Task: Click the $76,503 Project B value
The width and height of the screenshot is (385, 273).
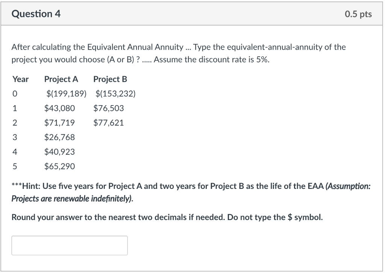Action: (x=108, y=108)
